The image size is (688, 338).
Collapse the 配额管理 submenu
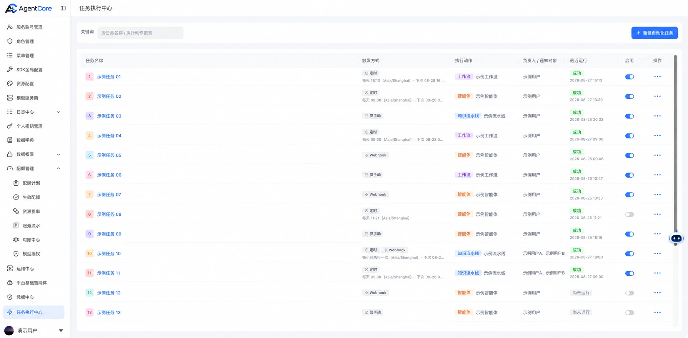[x=58, y=168]
